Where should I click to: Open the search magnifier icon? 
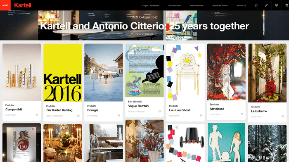(256, 5)
